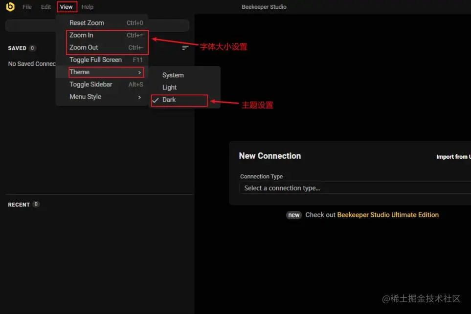The height and width of the screenshot is (314, 471).
Task: Click the SAVED section header
Action: [x=17, y=48]
